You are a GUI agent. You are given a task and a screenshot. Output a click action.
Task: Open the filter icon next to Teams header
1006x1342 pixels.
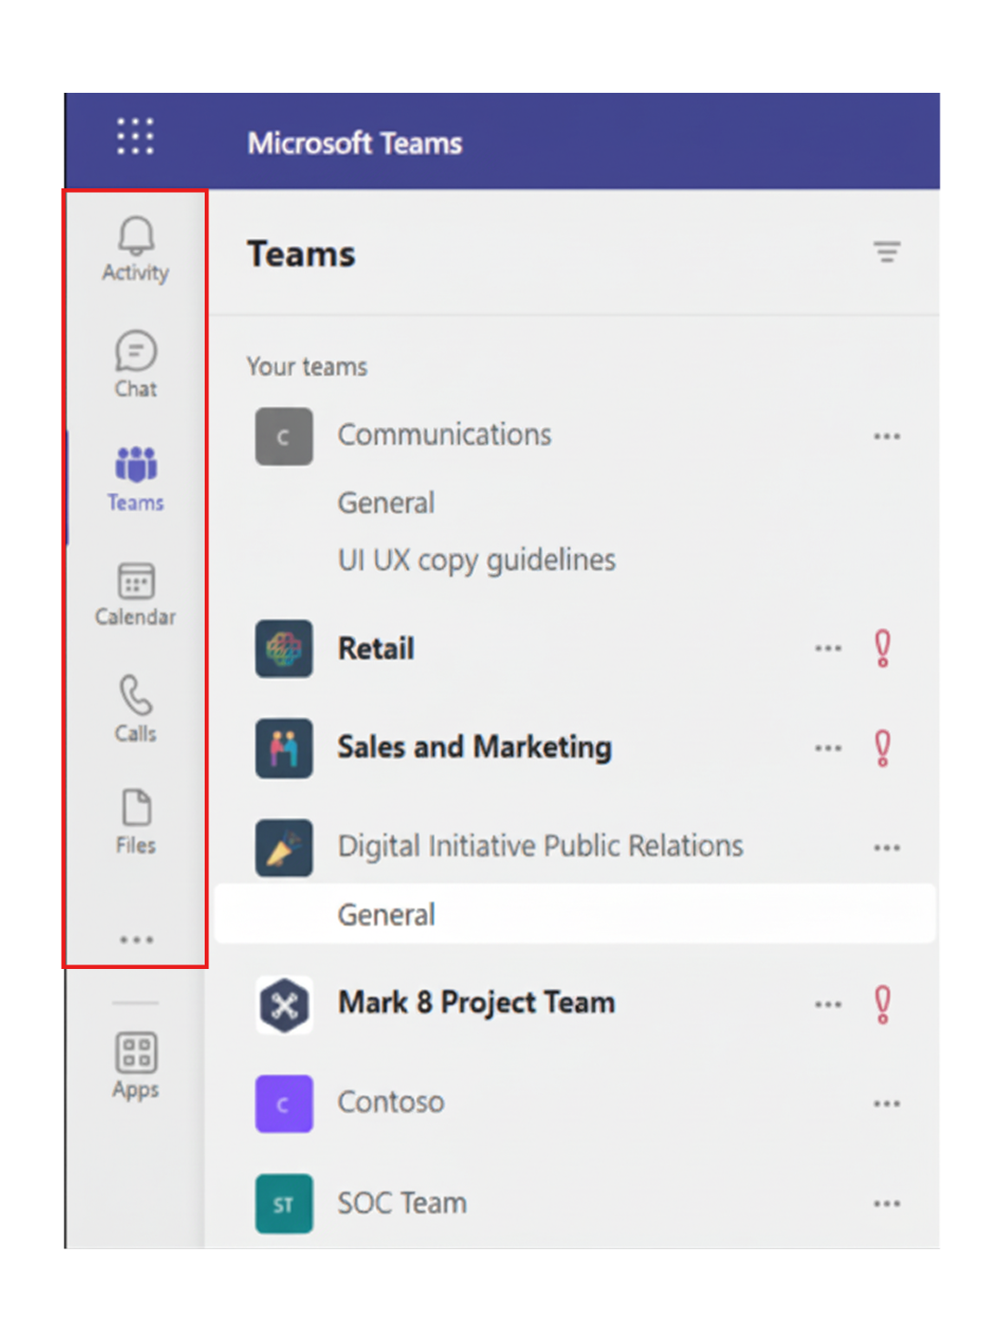pos(887,253)
